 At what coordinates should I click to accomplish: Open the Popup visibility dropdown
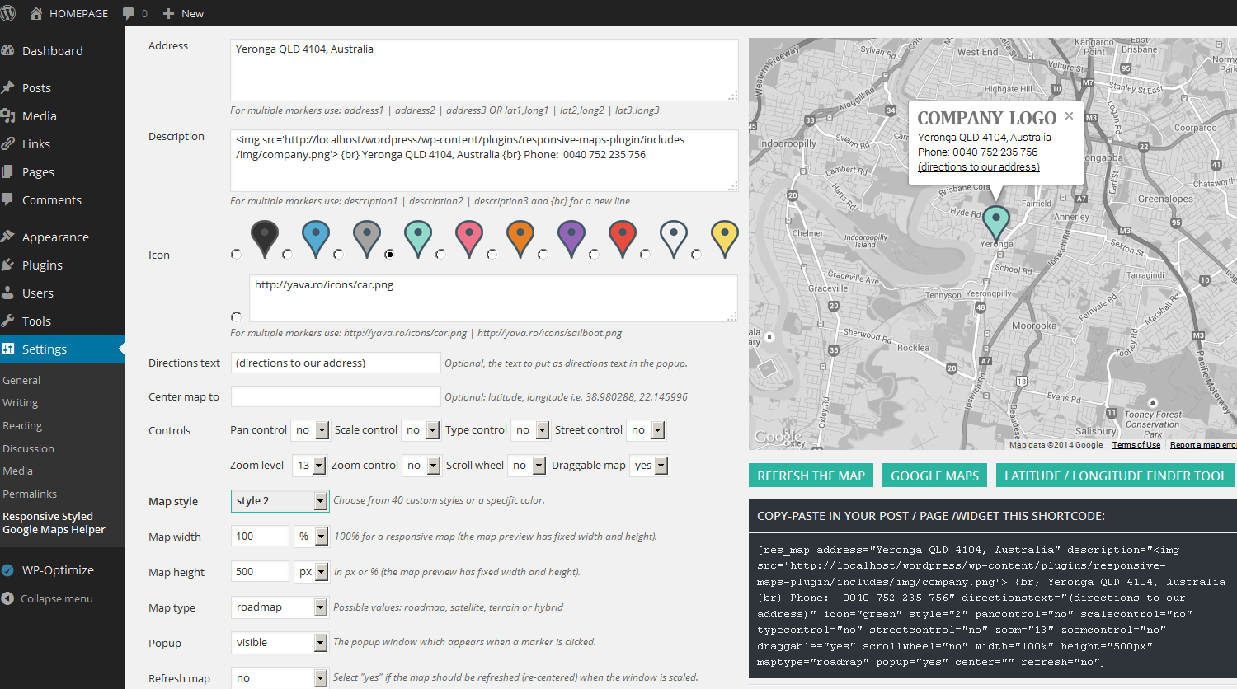280,643
